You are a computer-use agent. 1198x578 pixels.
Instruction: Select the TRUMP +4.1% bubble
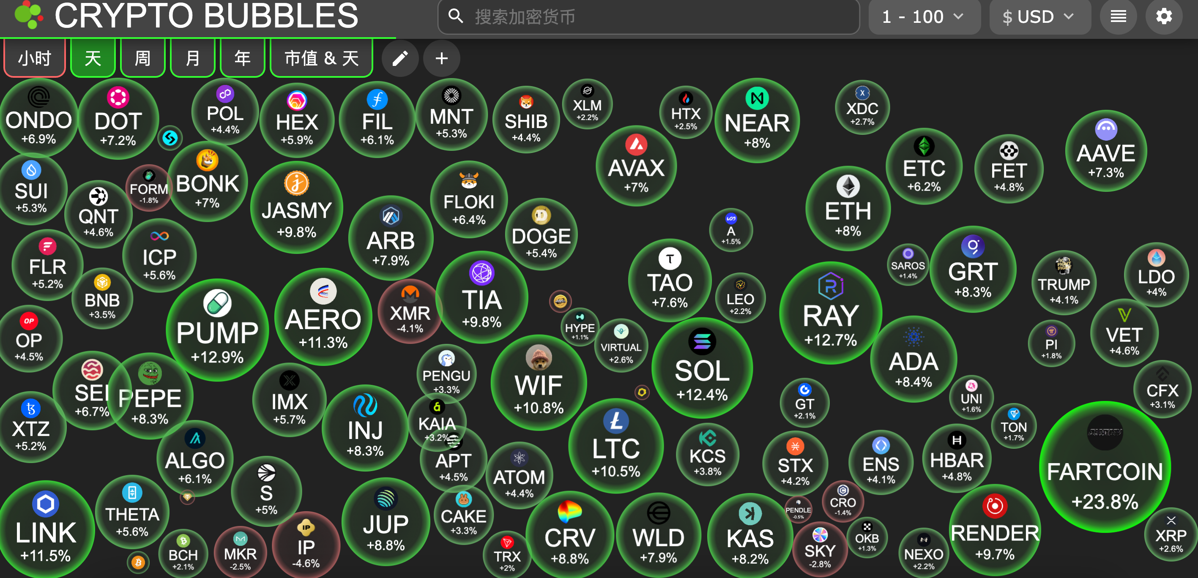click(x=1064, y=283)
